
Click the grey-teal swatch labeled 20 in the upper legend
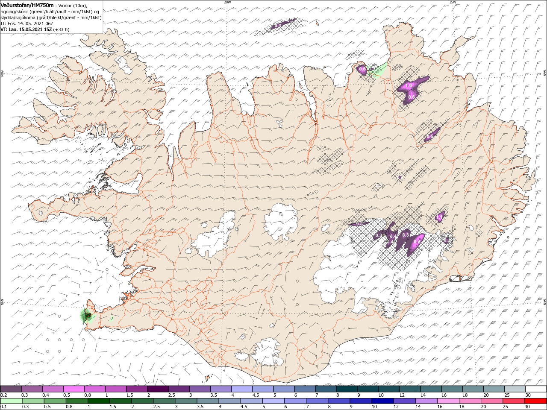coord(494,389)
